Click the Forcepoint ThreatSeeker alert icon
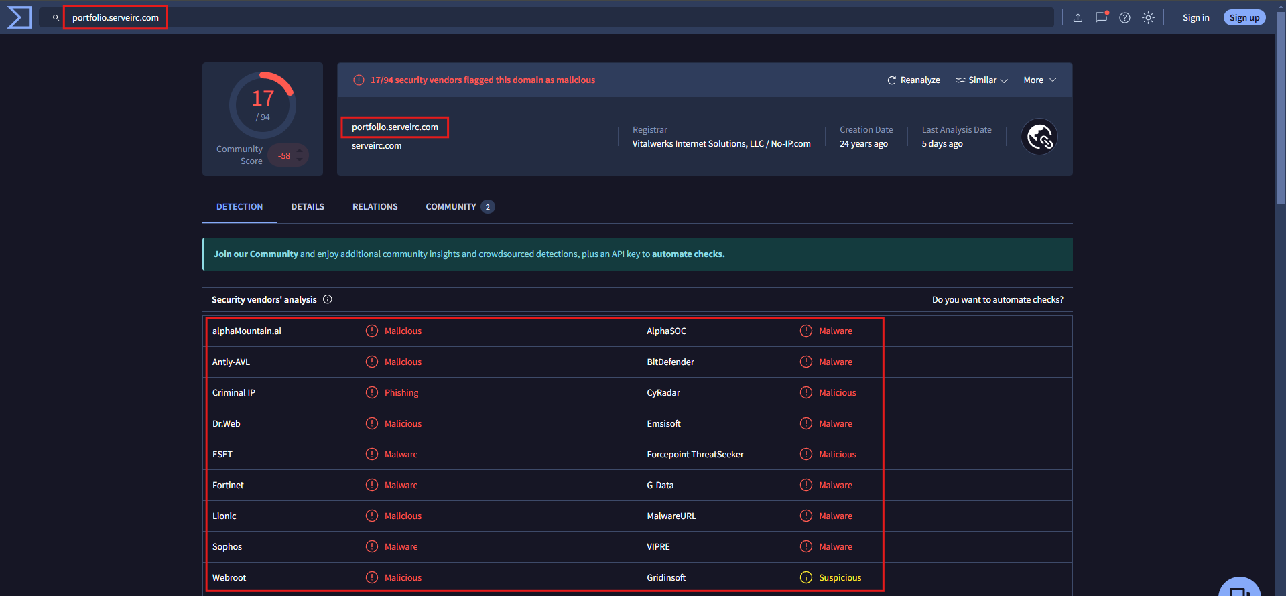This screenshot has height=596, width=1286. point(806,454)
